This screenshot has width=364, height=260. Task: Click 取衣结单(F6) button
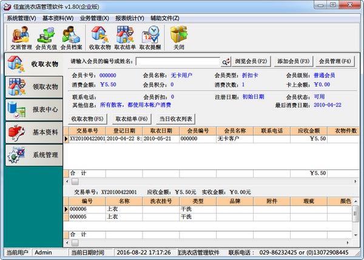pyautogui.click(x=132, y=119)
